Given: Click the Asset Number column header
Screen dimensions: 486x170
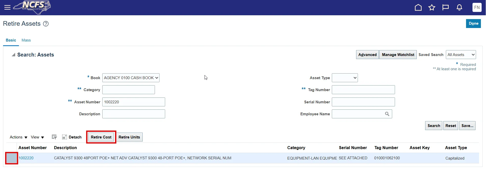Looking at the screenshot, I should tap(33, 148).
